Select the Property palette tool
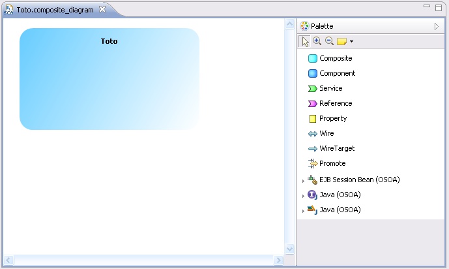The image size is (449, 269). 332,119
